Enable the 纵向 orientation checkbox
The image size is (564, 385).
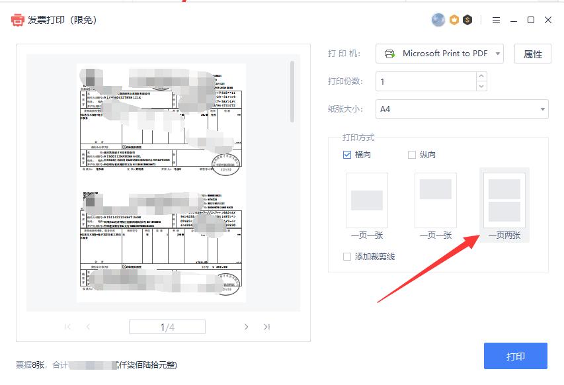[x=411, y=154]
